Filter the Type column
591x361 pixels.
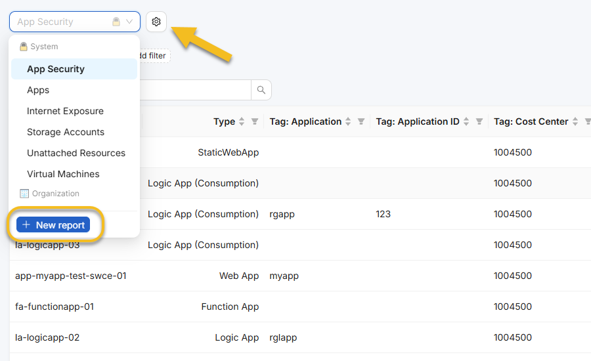tap(255, 121)
